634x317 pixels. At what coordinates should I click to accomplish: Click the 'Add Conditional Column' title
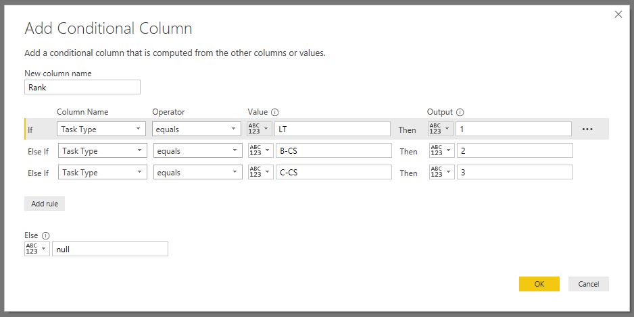click(x=108, y=28)
